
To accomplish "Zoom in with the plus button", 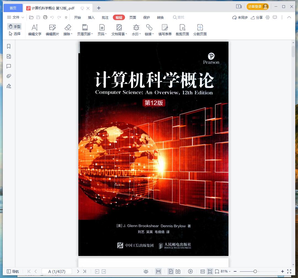I will pos(283,272).
